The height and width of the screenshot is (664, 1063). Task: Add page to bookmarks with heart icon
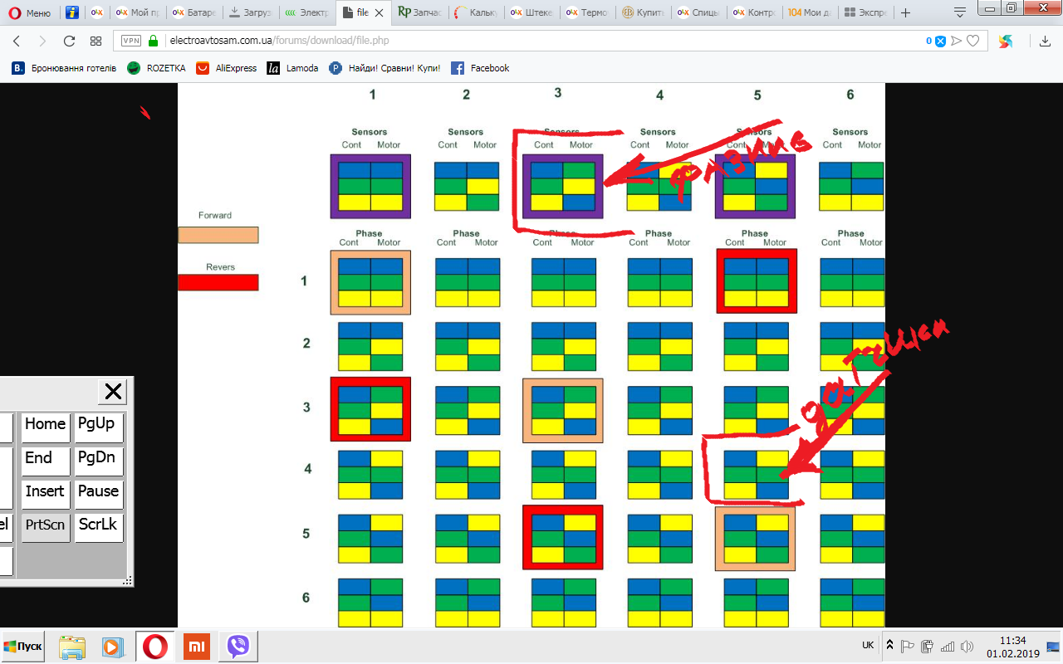pos(972,41)
